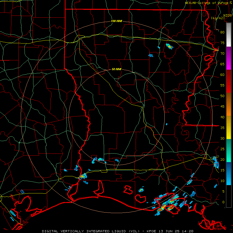Click the legend value "60"
Viewport: 233px width, 233px height.
(x=222, y=75)
